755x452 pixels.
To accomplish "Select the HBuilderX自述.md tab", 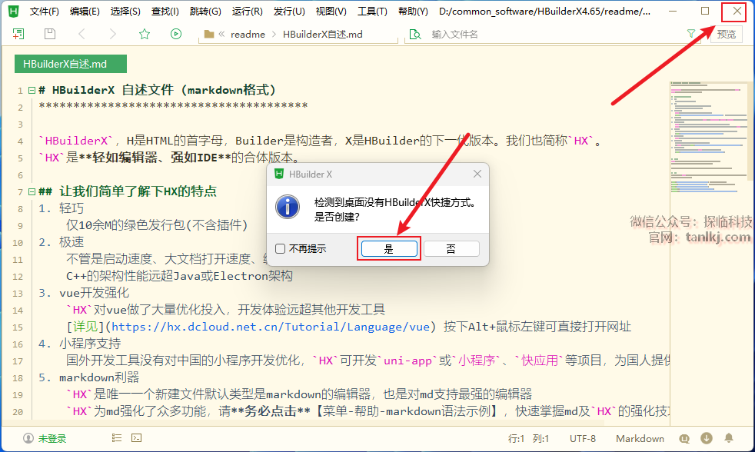I will (x=70, y=64).
